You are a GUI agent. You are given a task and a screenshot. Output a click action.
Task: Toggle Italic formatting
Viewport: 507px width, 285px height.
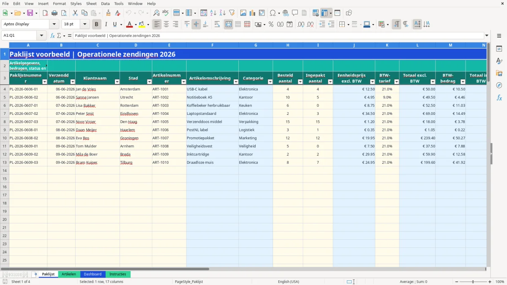(106, 24)
